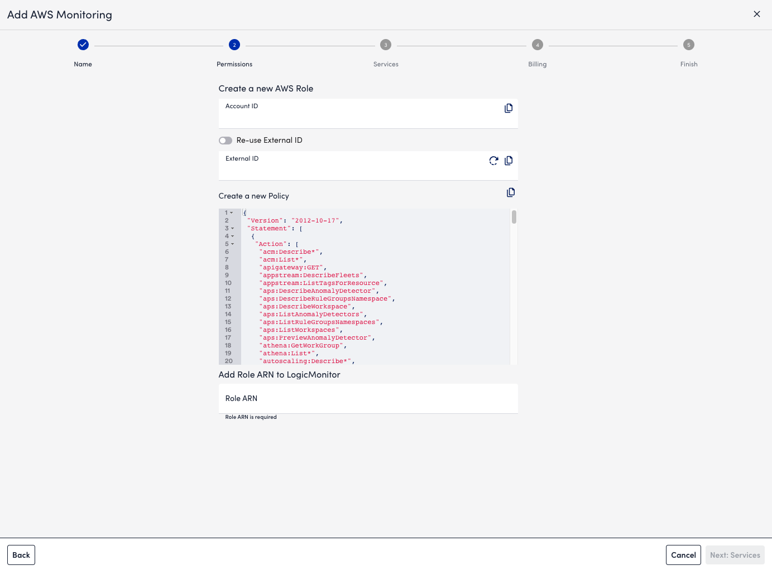772x570 pixels.
Task: Go to the completed Name step
Action: (x=83, y=45)
